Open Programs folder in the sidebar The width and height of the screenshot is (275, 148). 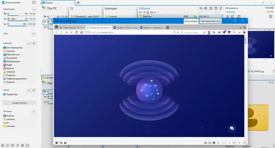pyautogui.click(x=9, y=75)
